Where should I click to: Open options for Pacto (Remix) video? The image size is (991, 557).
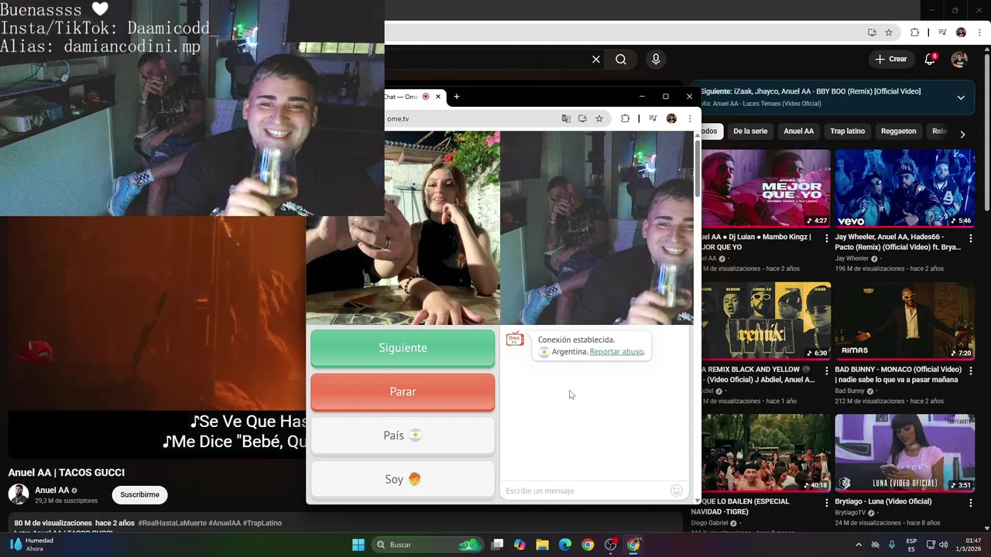971,238
